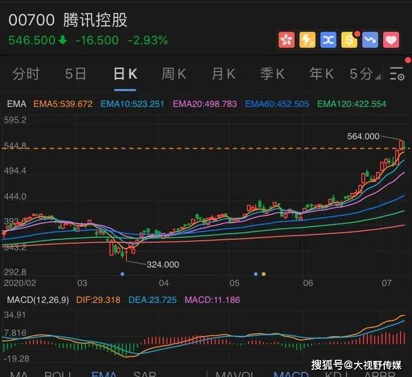Tap the -16.500 price change value
The image size is (412, 377).
(x=97, y=40)
